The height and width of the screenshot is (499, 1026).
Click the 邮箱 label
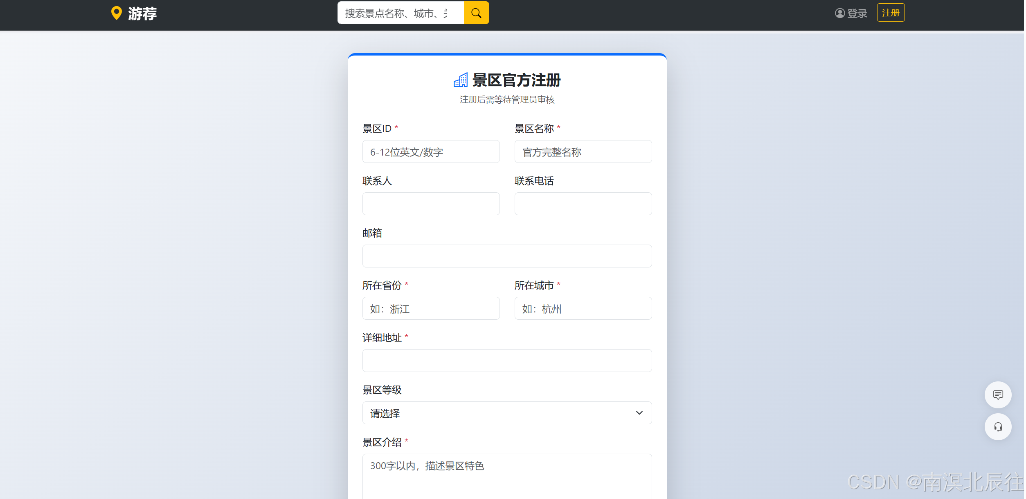[x=372, y=233]
